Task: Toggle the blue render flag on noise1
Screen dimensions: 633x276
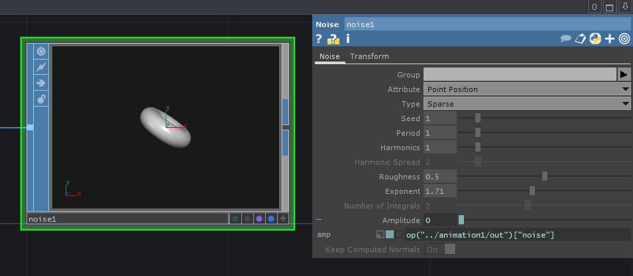Action: [270, 219]
